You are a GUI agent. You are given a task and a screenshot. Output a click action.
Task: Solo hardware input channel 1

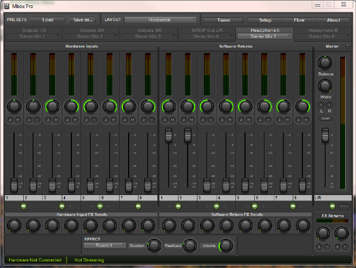[x=10, y=119]
